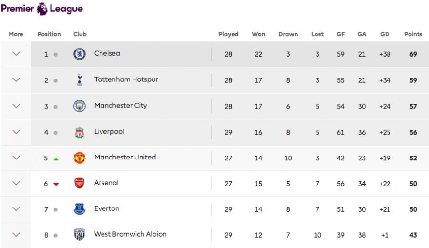
Task: Click the Tottenham Hotspur crest icon
Action: (x=80, y=80)
